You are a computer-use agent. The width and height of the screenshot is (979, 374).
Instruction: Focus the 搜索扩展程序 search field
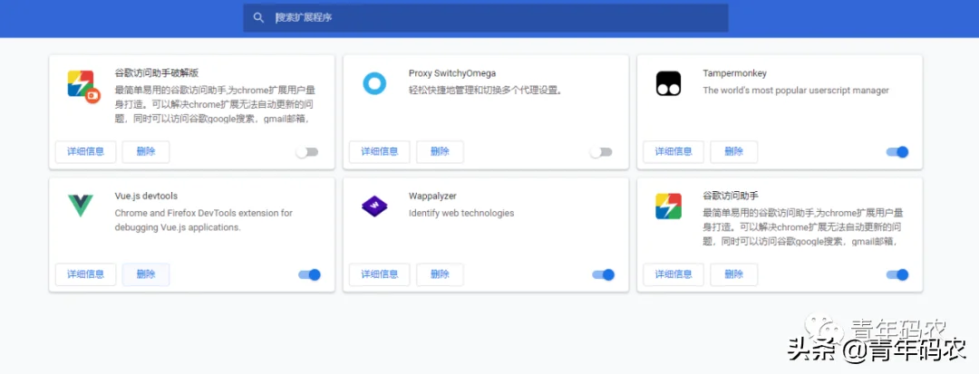pyautogui.click(x=486, y=17)
